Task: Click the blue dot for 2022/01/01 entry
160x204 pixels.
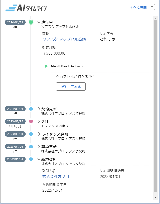Action: (x=31, y=159)
